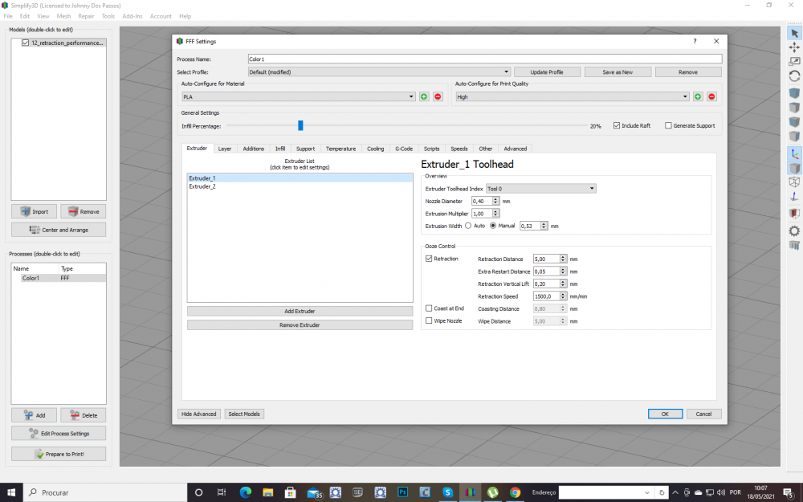The height and width of the screenshot is (502, 803).
Task: Click Hide Advanced button
Action: [x=198, y=414]
